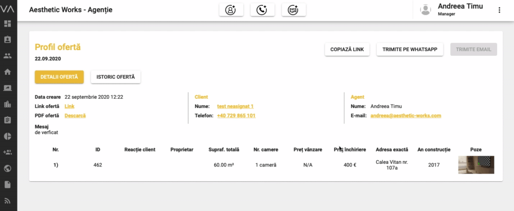Open the property photo thumbnail
This screenshot has height=211, width=514.
(x=476, y=165)
